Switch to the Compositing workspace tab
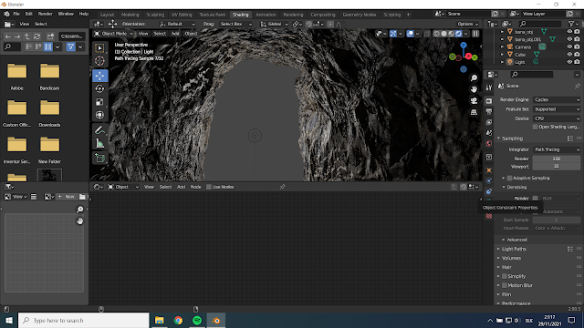Viewport: 584px width, 328px height. pos(323,15)
